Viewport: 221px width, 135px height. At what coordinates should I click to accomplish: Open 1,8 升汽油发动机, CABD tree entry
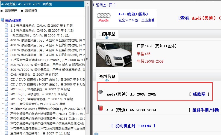(x=42, y=30)
